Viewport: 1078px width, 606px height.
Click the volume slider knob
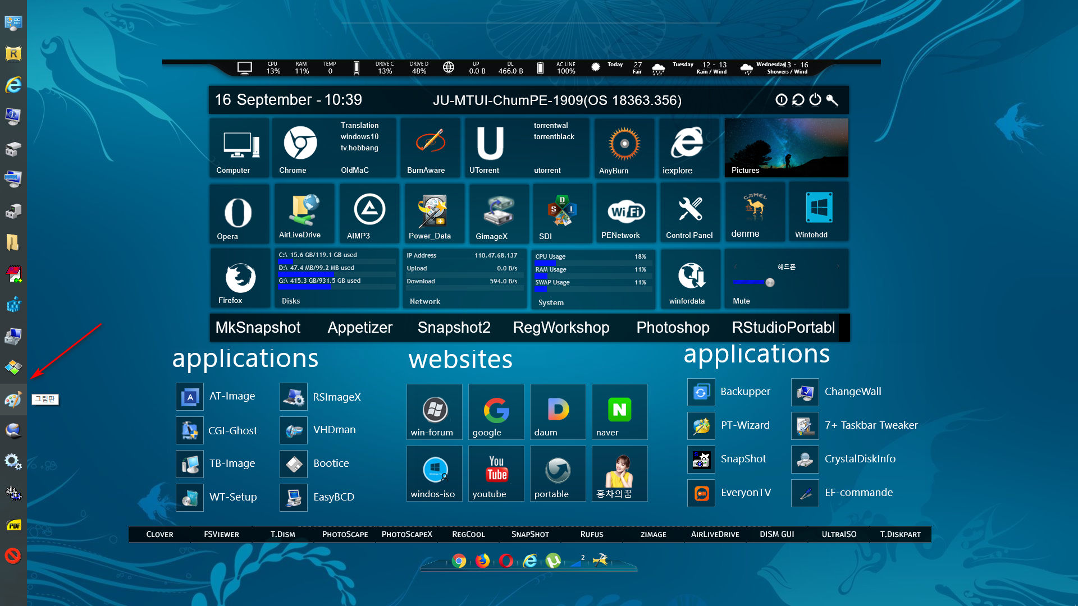click(x=770, y=282)
